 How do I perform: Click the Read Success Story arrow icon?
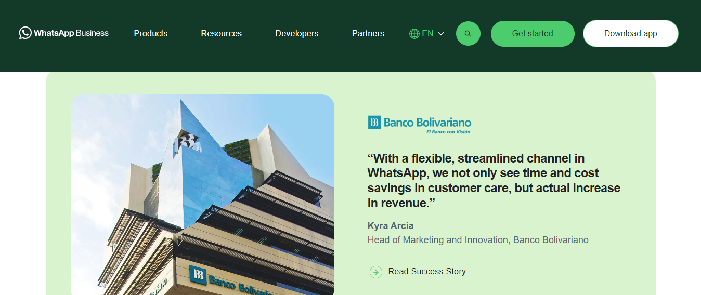click(x=376, y=272)
